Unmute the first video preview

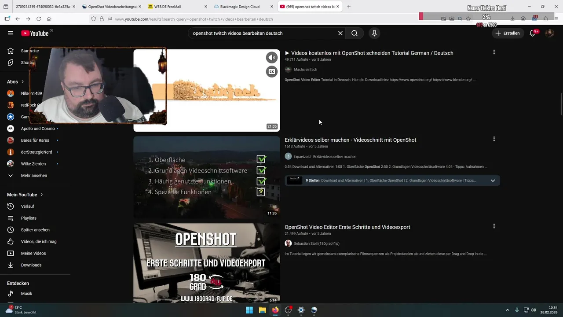[x=272, y=57]
